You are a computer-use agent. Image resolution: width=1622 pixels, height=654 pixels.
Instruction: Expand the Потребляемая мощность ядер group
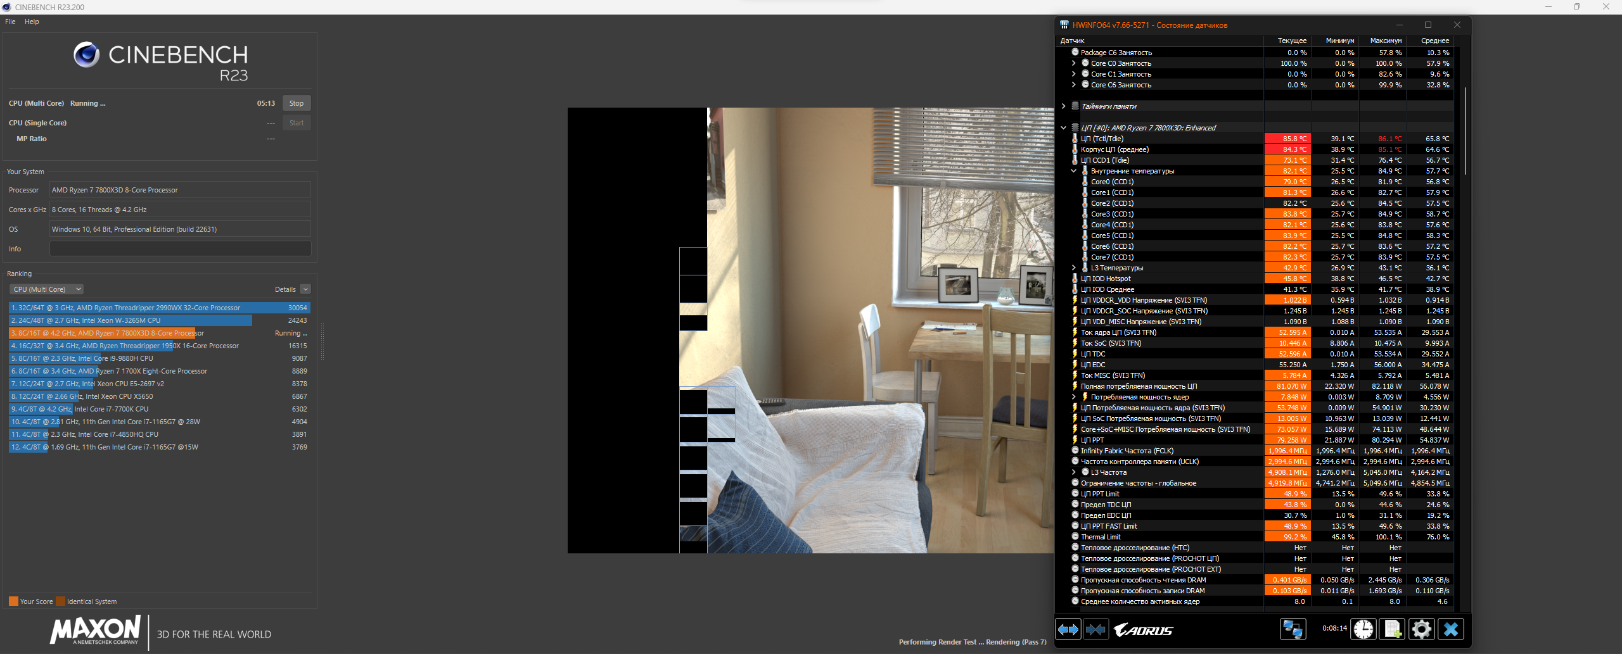point(1073,396)
